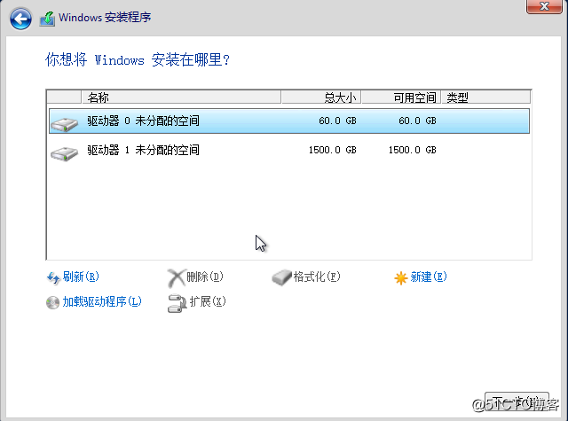
Task: Click the 60.0 GB free space cell
Action: pos(417,121)
